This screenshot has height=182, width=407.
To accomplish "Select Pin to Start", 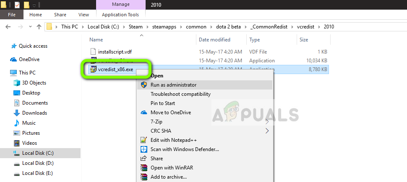I will click(x=163, y=103).
